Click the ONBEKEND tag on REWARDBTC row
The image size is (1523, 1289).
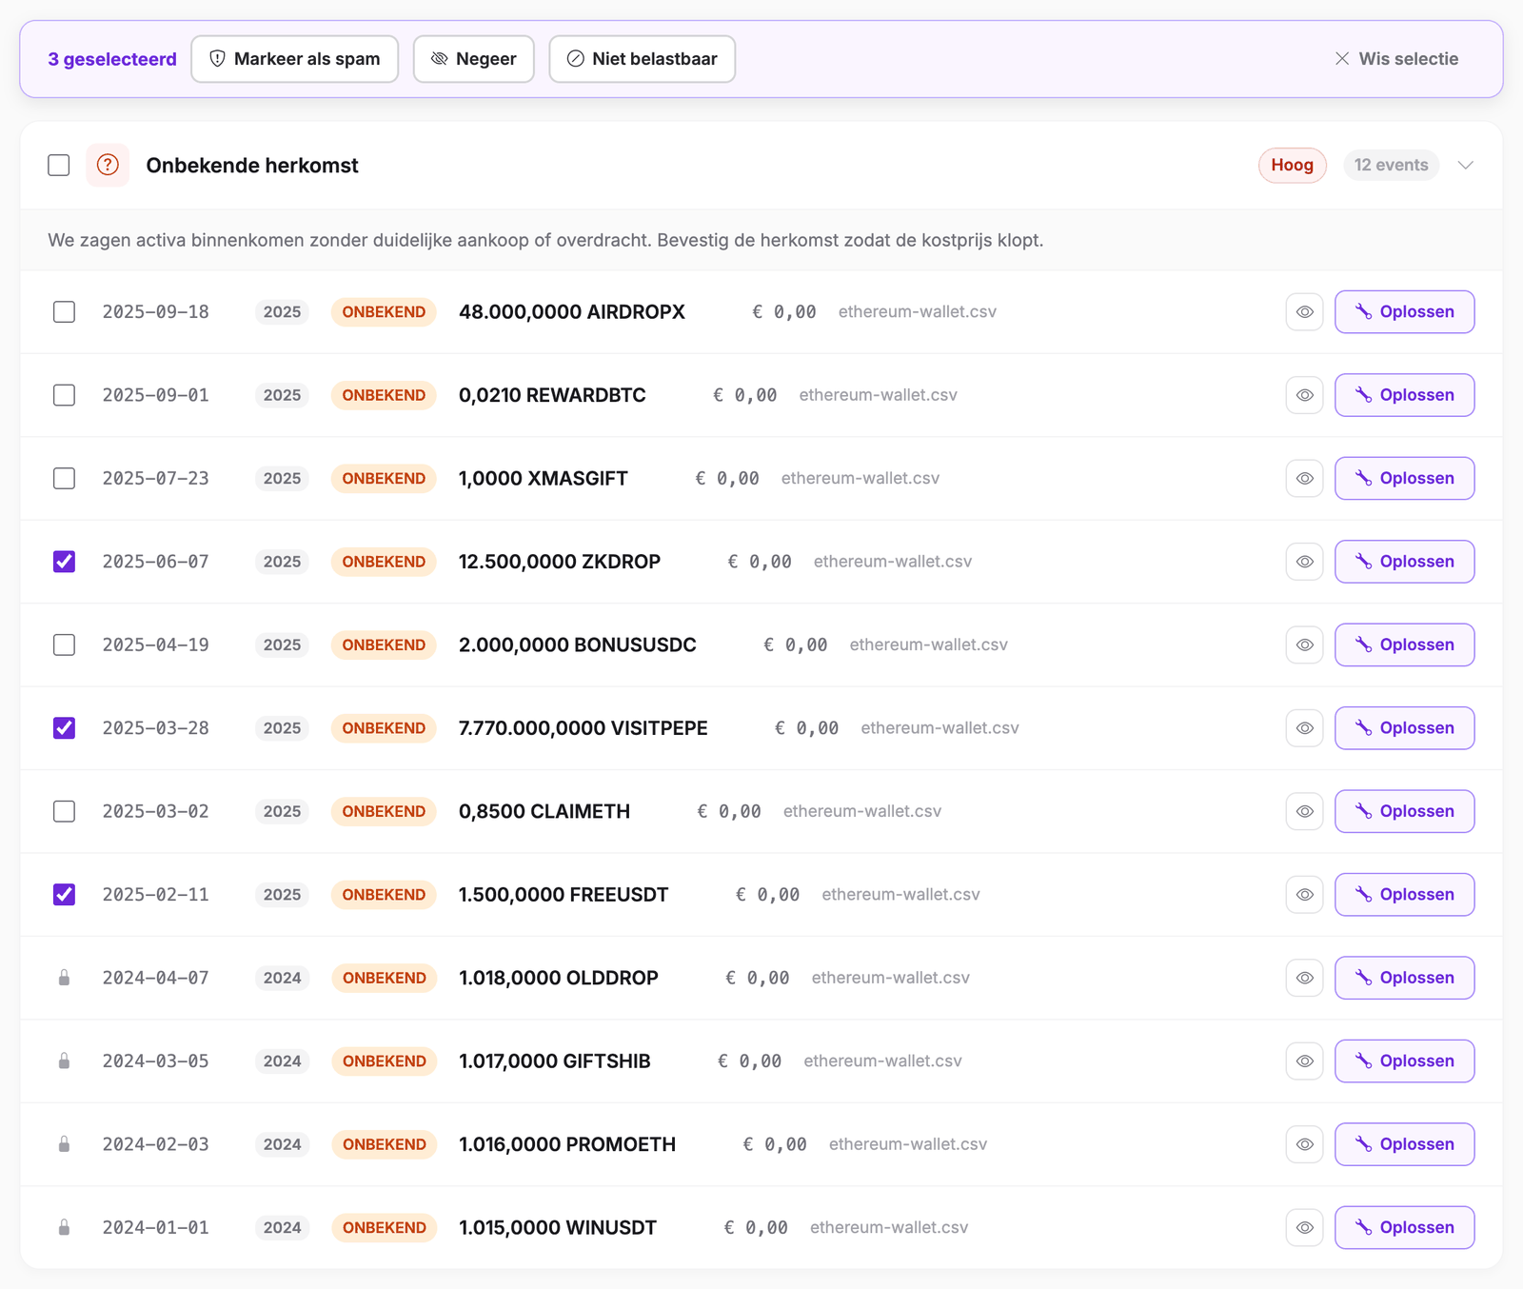pos(384,395)
